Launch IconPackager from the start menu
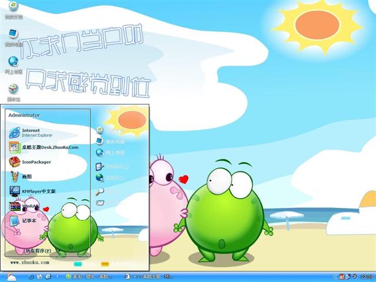376x282 pixels. pos(30,162)
